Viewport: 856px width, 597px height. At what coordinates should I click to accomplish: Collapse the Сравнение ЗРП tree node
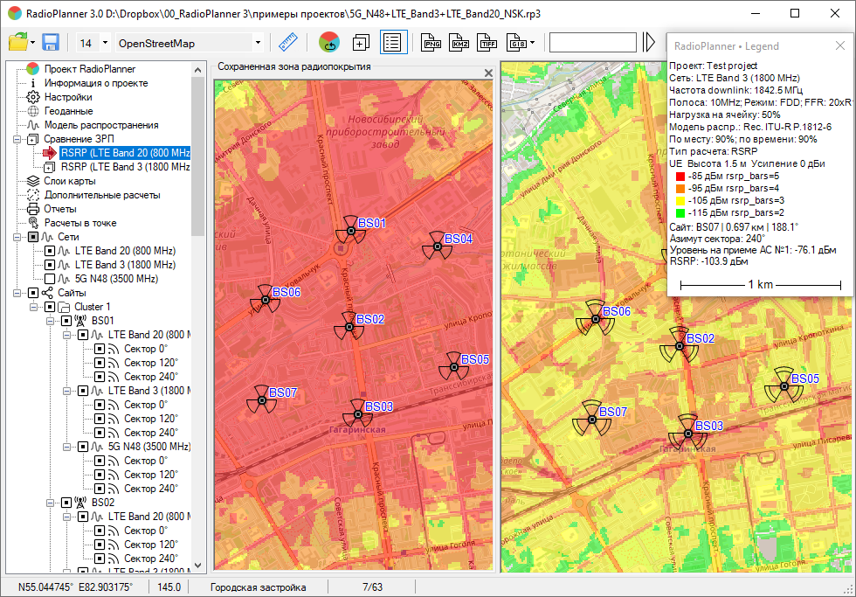17,139
